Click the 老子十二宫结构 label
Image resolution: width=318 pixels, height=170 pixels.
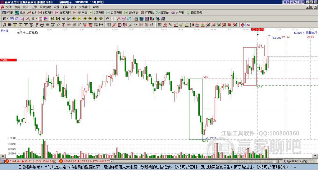(x=27, y=33)
